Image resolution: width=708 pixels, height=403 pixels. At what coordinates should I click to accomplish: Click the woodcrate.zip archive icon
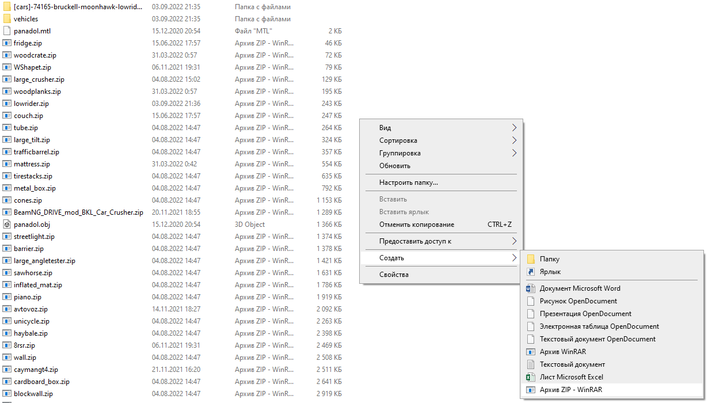7,55
